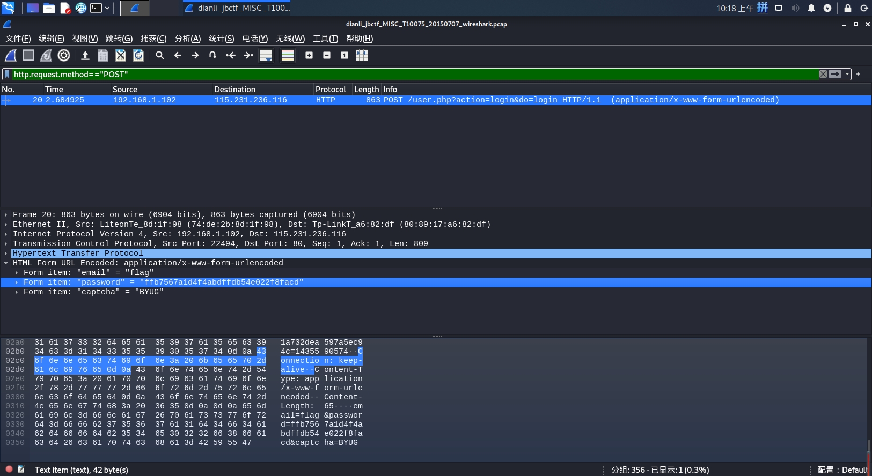
Task: Edit capture file properties in status bar
Action: point(21,469)
